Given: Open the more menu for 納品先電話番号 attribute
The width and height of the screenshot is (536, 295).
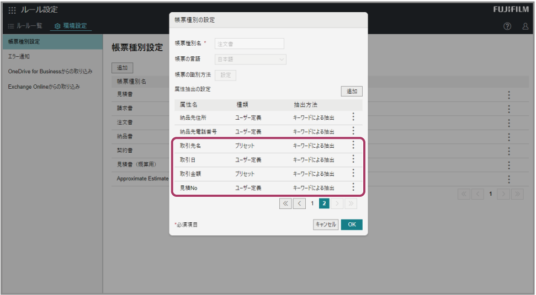Looking at the screenshot, I should 353,131.
